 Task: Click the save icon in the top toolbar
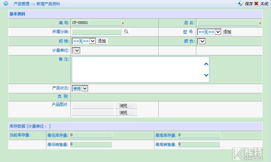(241, 4)
